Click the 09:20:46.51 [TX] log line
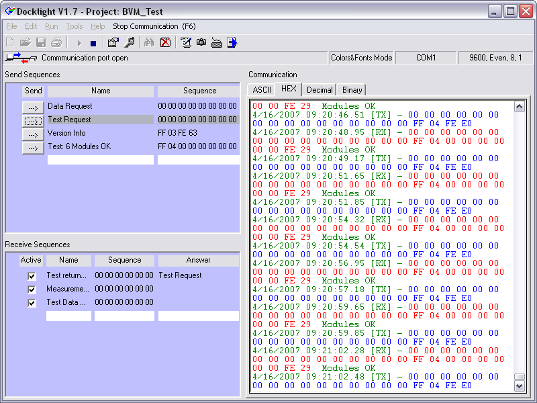 point(376,115)
